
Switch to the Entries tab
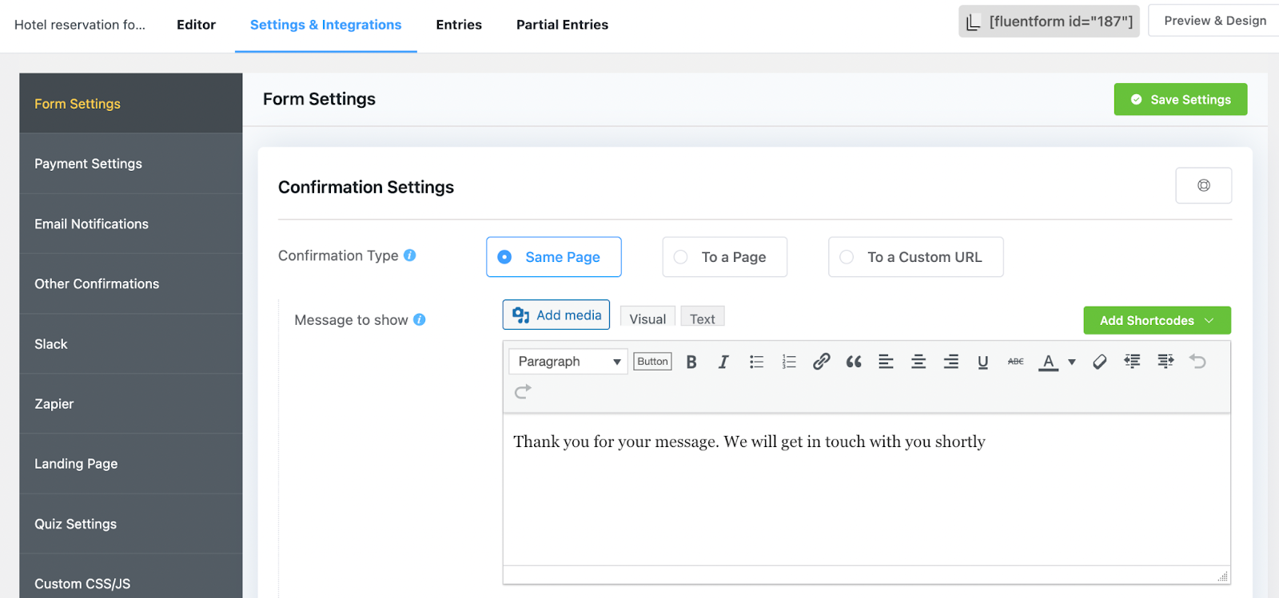click(x=459, y=25)
